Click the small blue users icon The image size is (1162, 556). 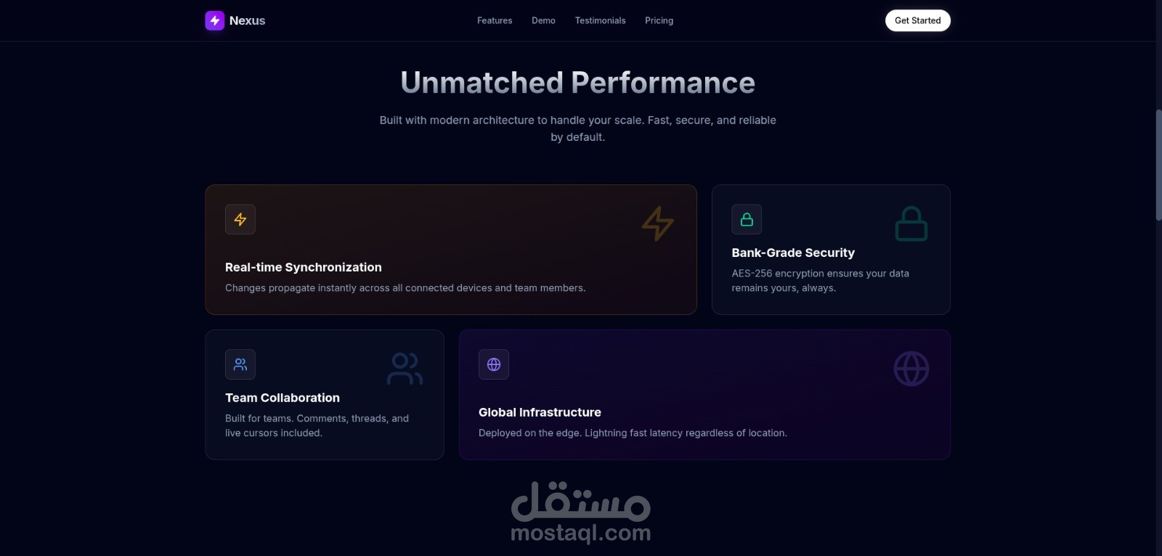[x=240, y=364]
